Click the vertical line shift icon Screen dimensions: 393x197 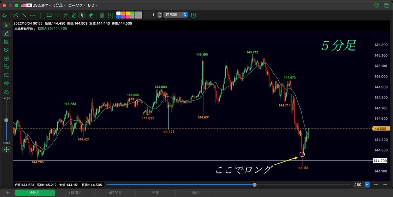[x=110, y=15]
